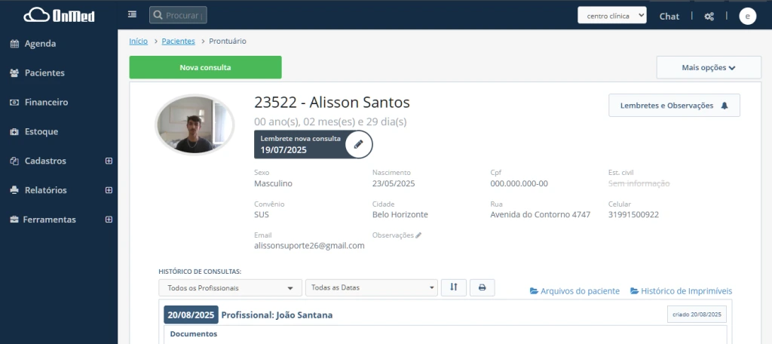
Task: Expand the Cadastros submenu plus icon
Action: tap(109, 161)
